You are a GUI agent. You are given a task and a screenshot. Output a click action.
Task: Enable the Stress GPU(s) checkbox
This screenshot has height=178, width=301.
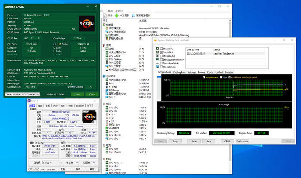161,67
